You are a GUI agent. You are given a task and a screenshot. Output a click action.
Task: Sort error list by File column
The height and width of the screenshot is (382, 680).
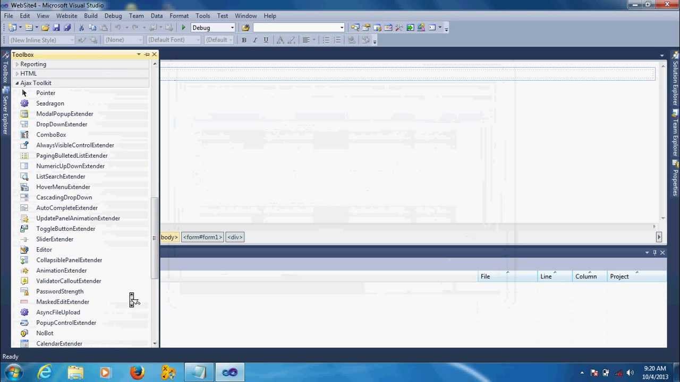pyautogui.click(x=507, y=276)
